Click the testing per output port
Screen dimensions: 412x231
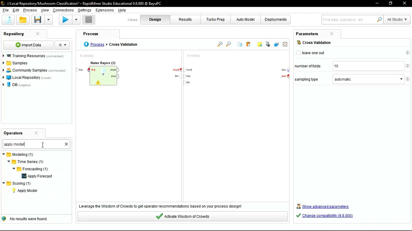[288, 76]
